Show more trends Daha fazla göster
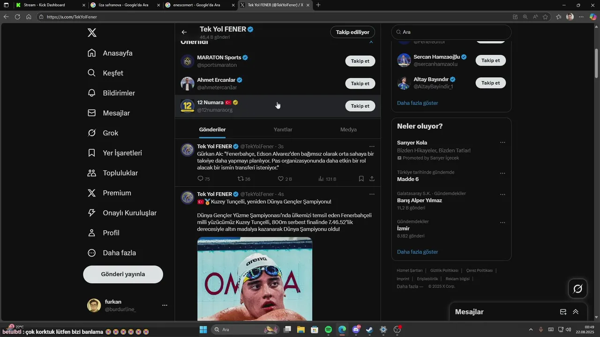 pyautogui.click(x=417, y=252)
